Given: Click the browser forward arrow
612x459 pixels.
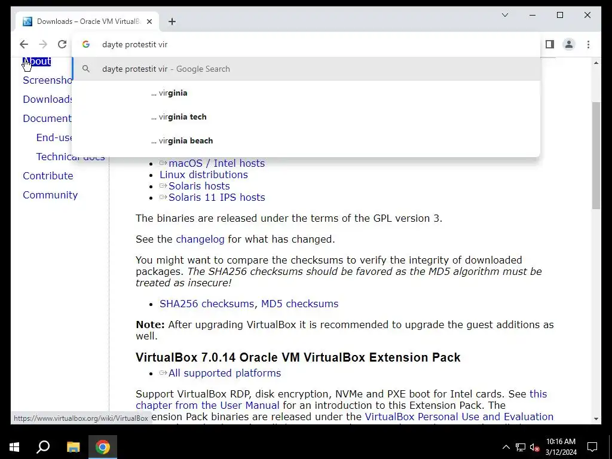Looking at the screenshot, I should 43,44.
